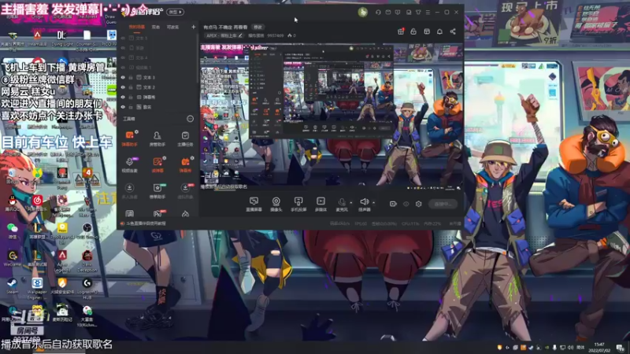Open the taskbar clock showing 15:47
This screenshot has width=630, height=354.
[599, 347]
